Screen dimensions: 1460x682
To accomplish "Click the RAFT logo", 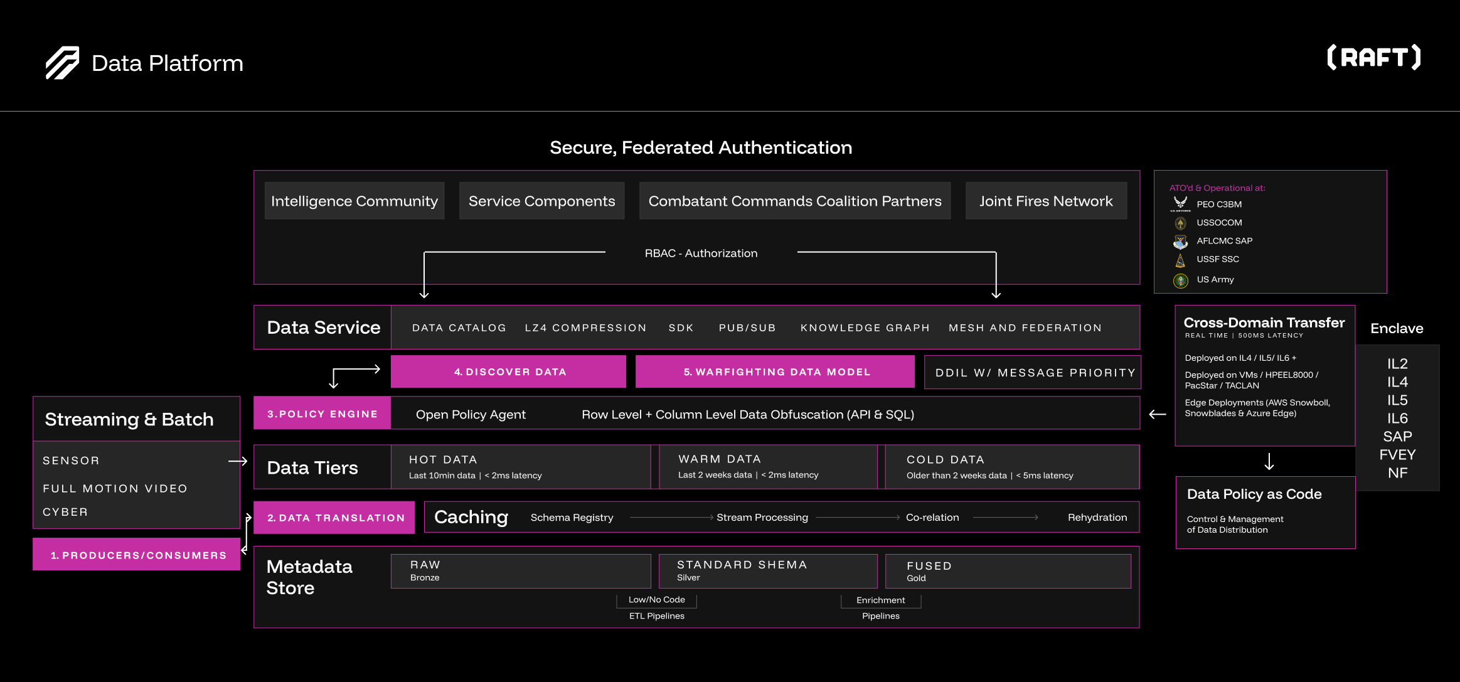I will [x=1374, y=58].
